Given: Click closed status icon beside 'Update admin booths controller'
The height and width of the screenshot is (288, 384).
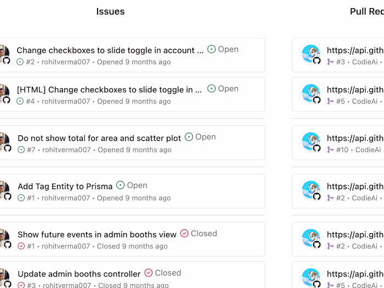Looking at the screenshot, I should pos(149,273).
